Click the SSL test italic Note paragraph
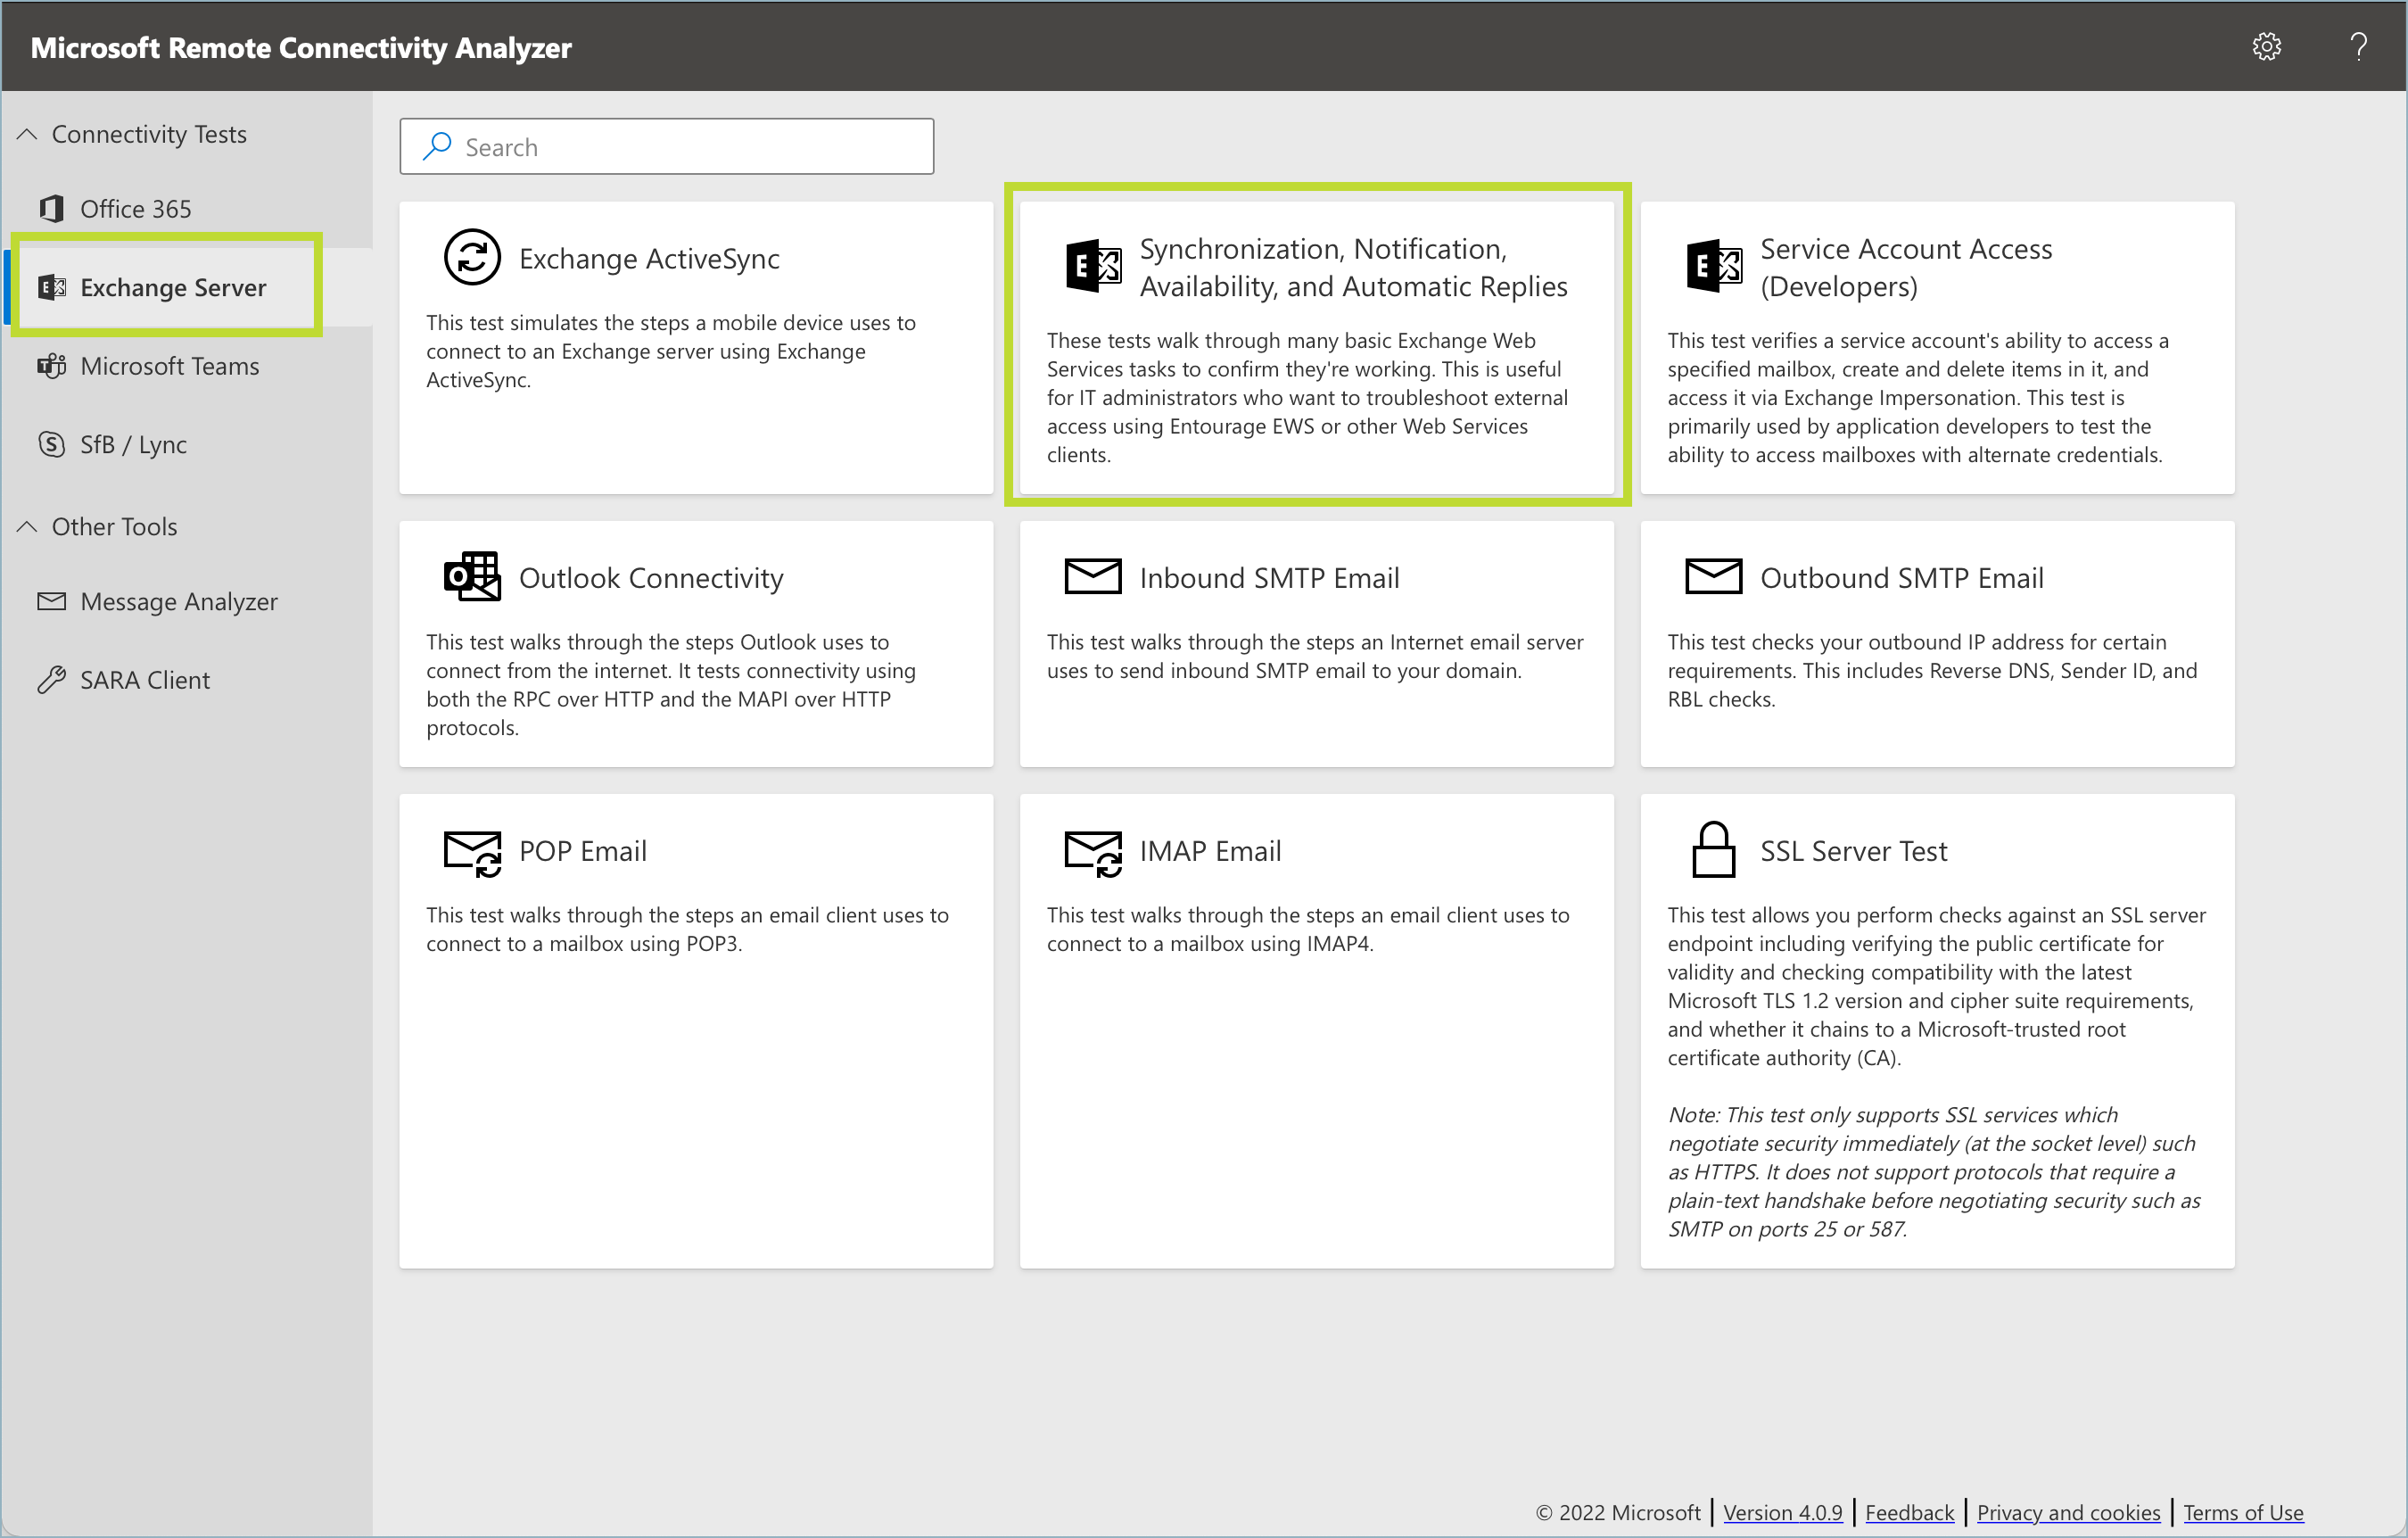Image resolution: width=2408 pixels, height=1538 pixels. pos(1933,1171)
